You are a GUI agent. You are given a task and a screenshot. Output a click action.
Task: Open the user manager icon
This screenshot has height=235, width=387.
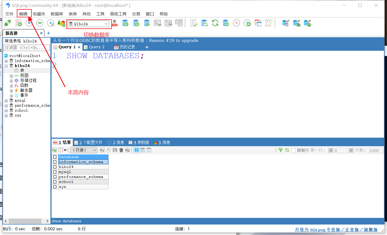coord(115,23)
